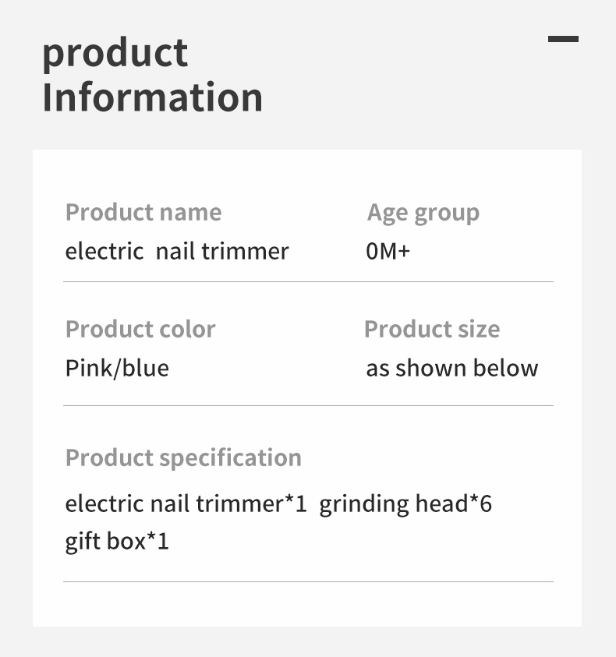
Task: Click the "gift box*1" specification item
Action: tap(117, 541)
